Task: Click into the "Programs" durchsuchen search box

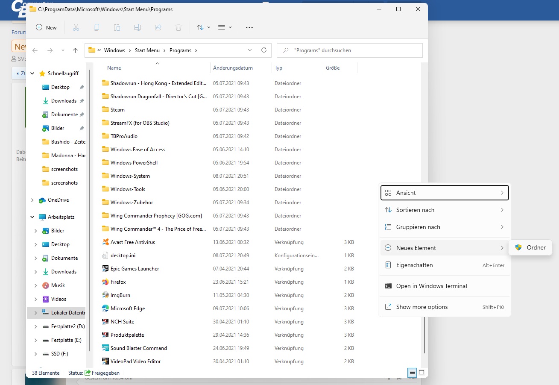Action: coord(350,50)
